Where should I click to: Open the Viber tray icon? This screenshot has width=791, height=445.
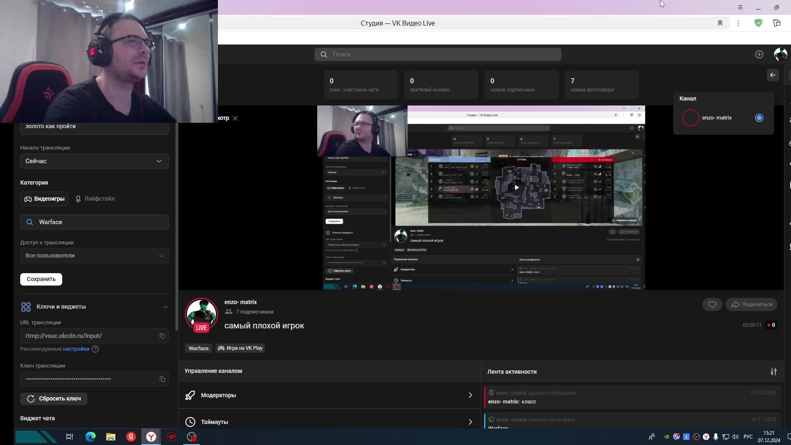pos(676,437)
